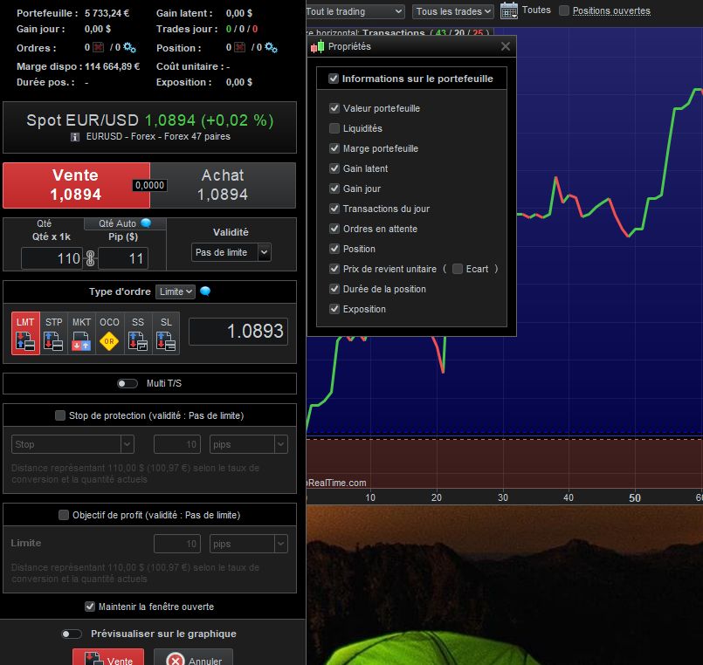Uncheck Exposition in Propriétés

[x=334, y=309]
